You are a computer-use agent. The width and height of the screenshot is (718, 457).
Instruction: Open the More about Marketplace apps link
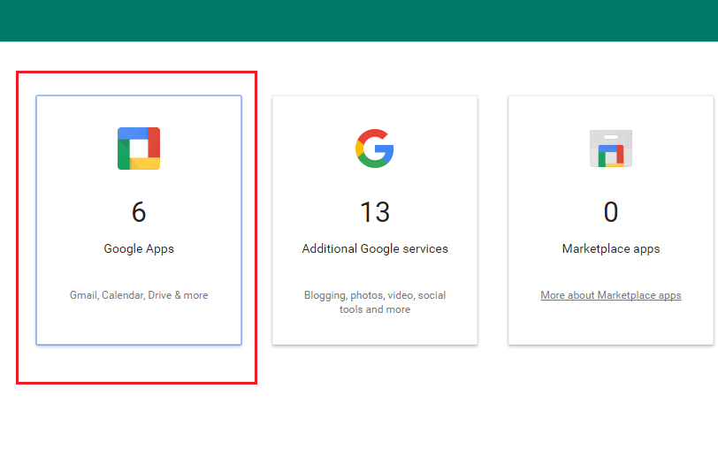[x=610, y=295]
